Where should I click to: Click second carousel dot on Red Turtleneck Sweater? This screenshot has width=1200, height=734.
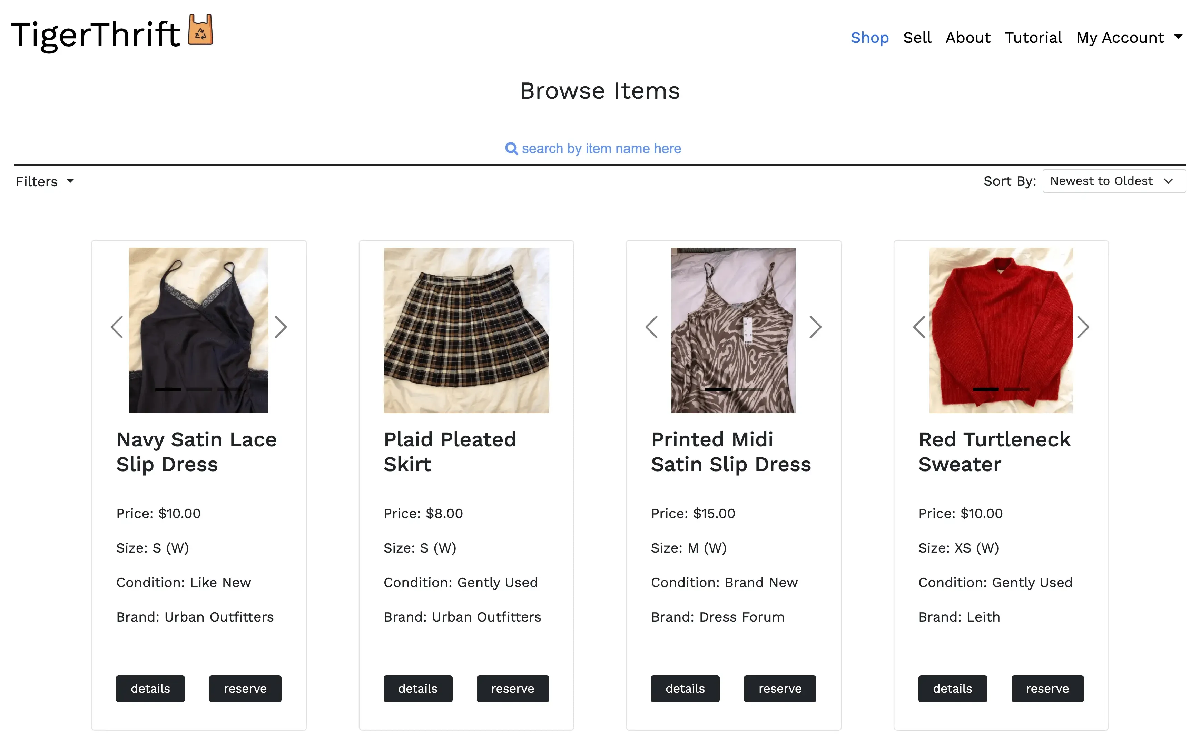[1017, 389]
